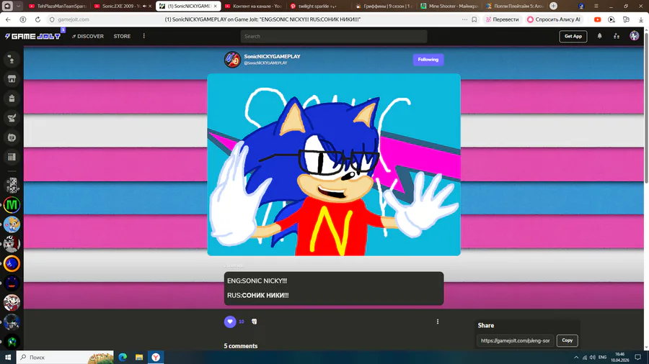Mute the Sonic.EXE 2009 tab audio
Image resolution: width=649 pixels, height=364 pixels.
pyautogui.click(x=144, y=6)
